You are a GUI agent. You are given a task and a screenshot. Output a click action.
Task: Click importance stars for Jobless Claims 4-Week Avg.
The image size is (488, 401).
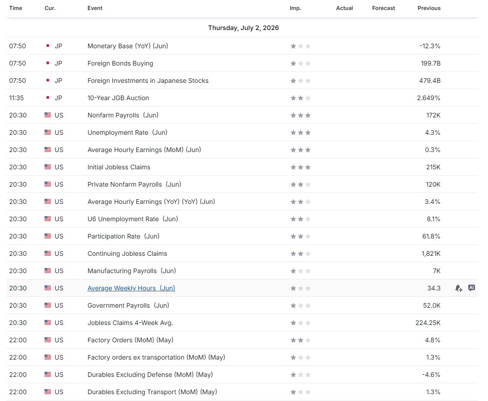[300, 323]
